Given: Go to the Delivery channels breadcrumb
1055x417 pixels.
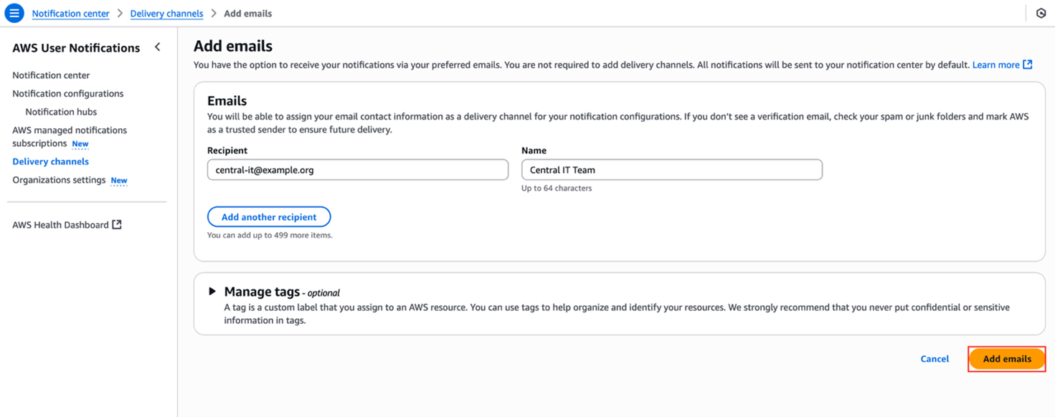Looking at the screenshot, I should tap(166, 14).
